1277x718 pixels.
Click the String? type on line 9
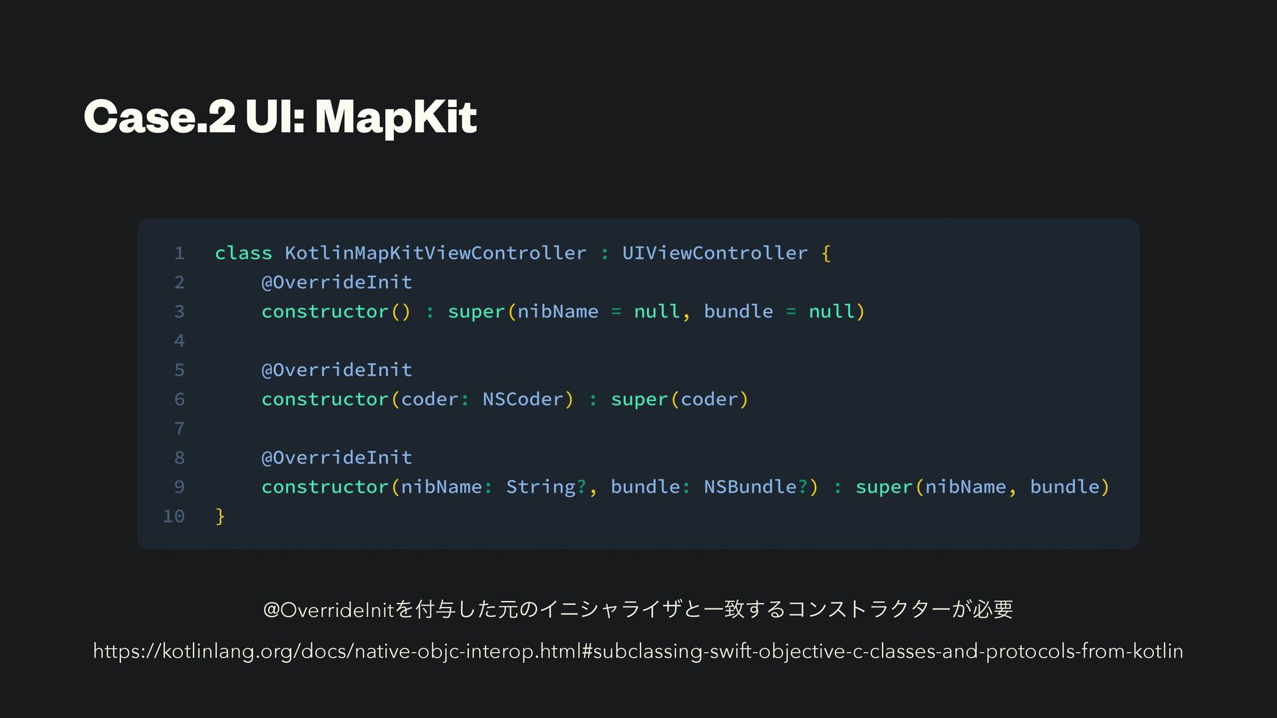(545, 487)
